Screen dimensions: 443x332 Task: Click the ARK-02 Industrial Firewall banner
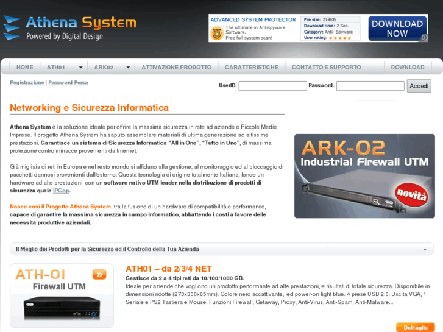[x=364, y=176]
